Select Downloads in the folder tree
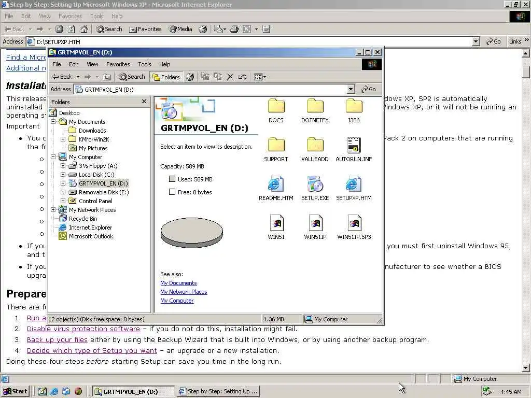This screenshot has height=398, width=531. point(92,130)
